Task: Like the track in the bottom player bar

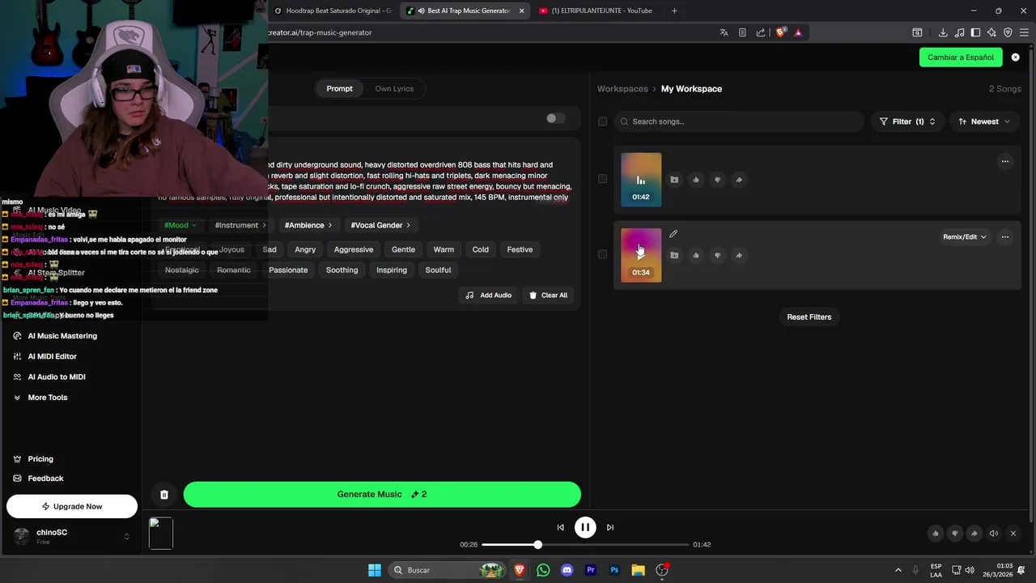Action: tap(936, 533)
